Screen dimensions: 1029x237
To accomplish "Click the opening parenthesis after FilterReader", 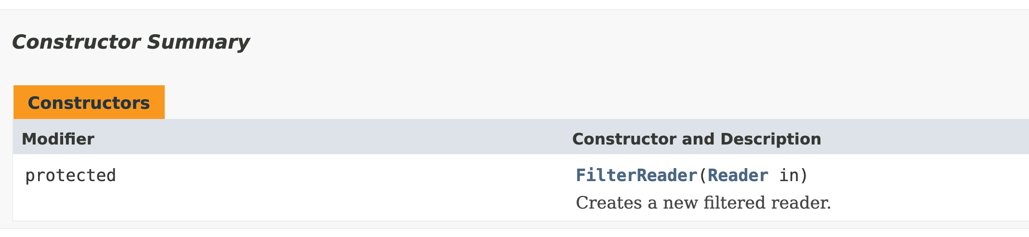I will pyautogui.click(x=702, y=175).
